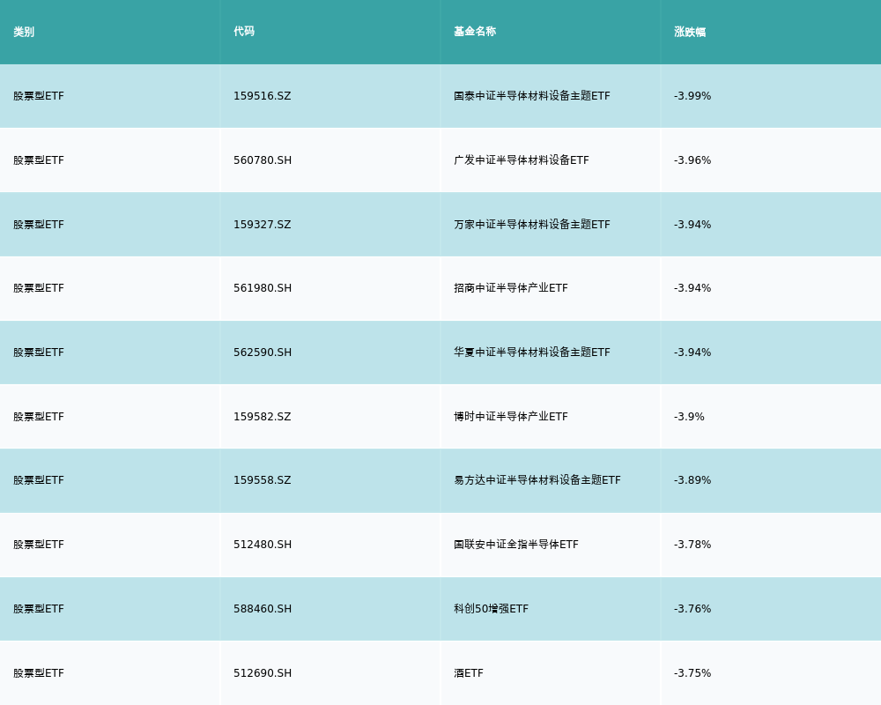The height and width of the screenshot is (705, 881).
Task: Click 股票型ETF in the 588460.SH row
Action: coord(39,609)
